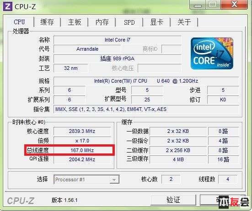
Task: Switch to the 关于 tab
Action: tap(184, 22)
